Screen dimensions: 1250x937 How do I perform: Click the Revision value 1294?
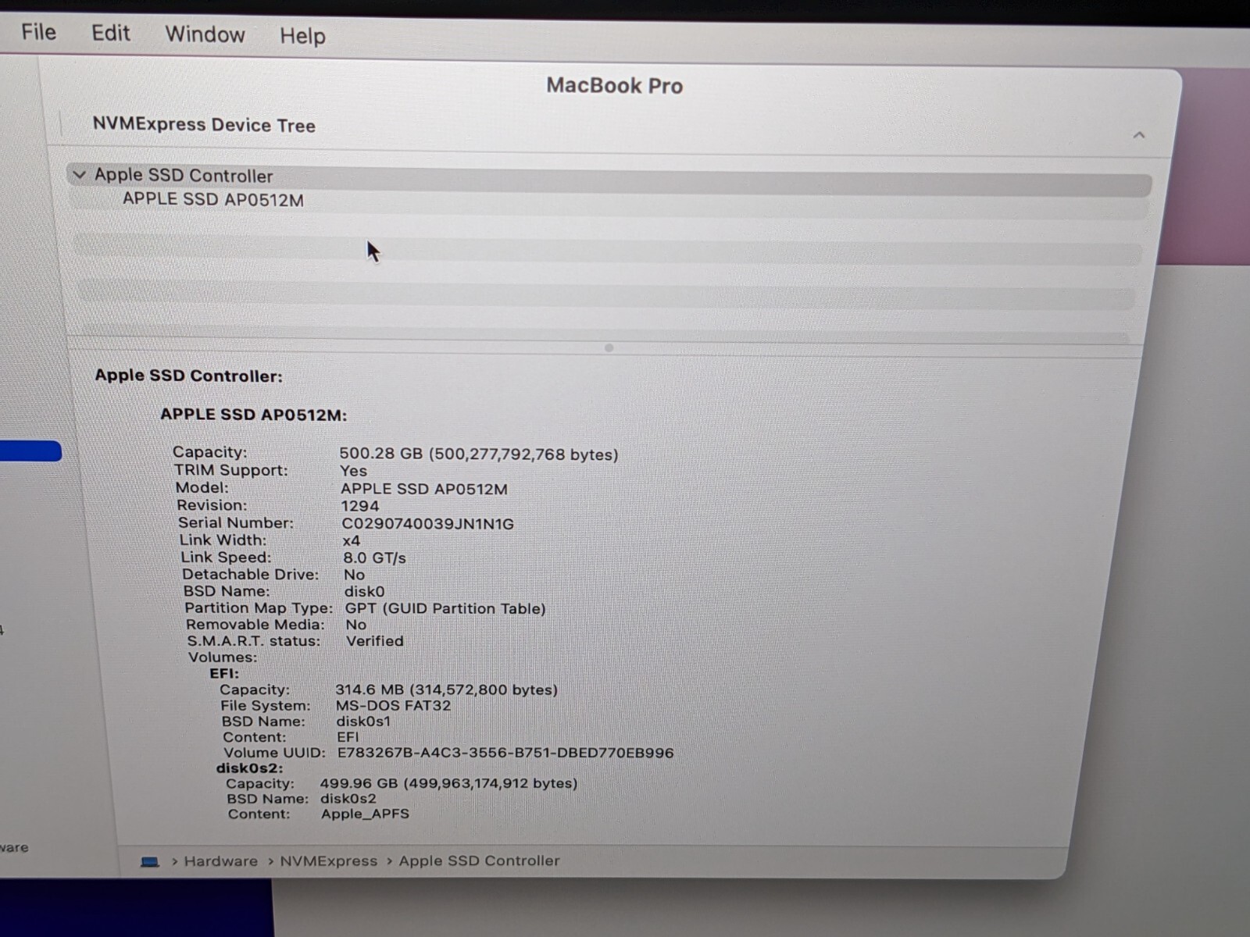coord(359,506)
